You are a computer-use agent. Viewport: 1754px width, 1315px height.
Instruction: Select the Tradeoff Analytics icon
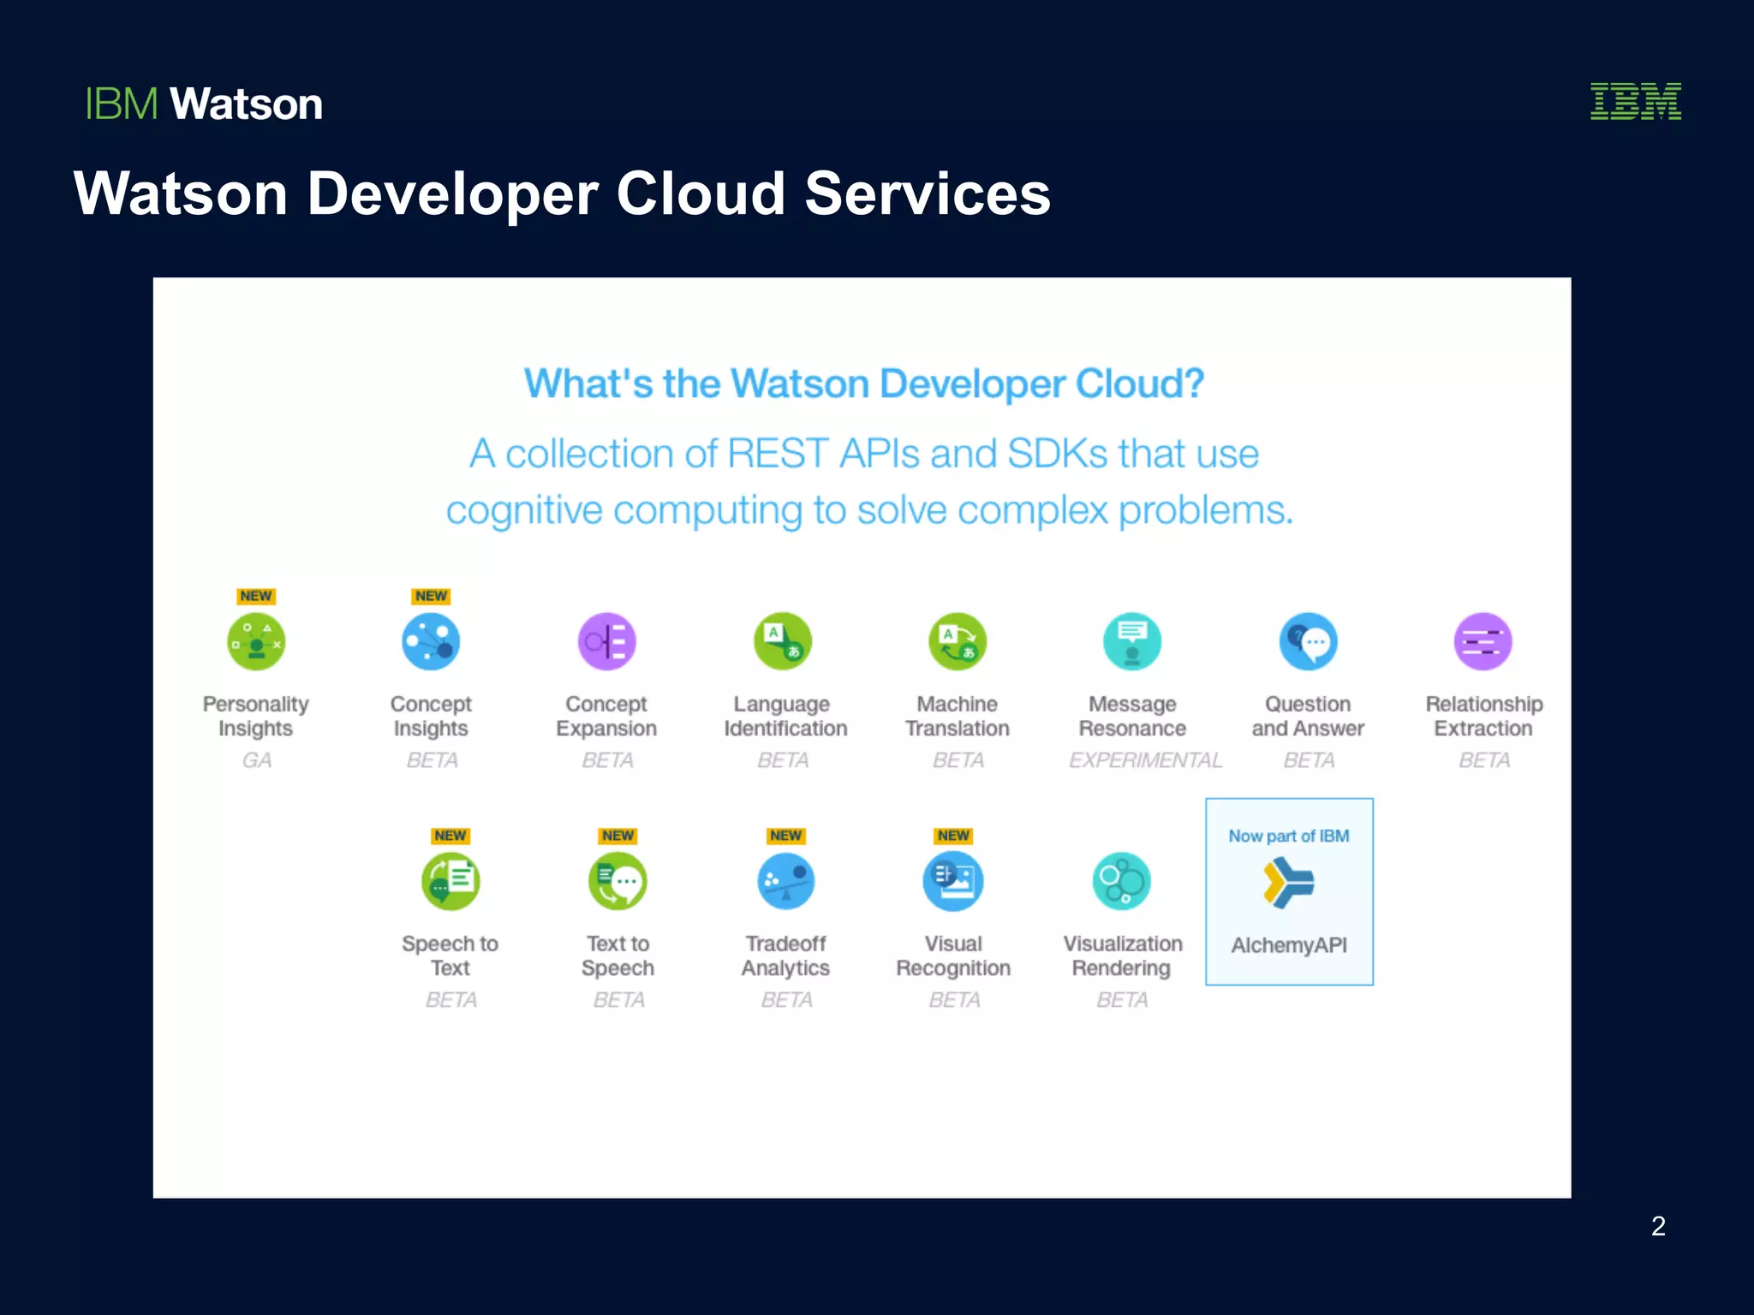coord(785,881)
